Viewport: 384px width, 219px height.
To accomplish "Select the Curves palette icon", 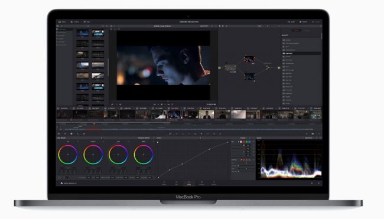I will (x=171, y=134).
